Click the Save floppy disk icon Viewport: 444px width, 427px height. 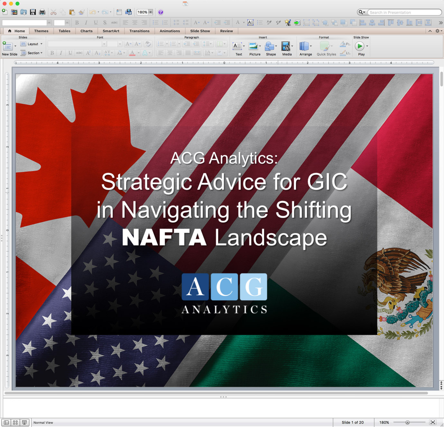click(x=33, y=12)
